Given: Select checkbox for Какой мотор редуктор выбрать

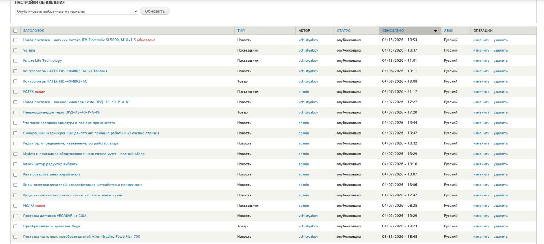Looking at the screenshot, I should pos(15,164).
